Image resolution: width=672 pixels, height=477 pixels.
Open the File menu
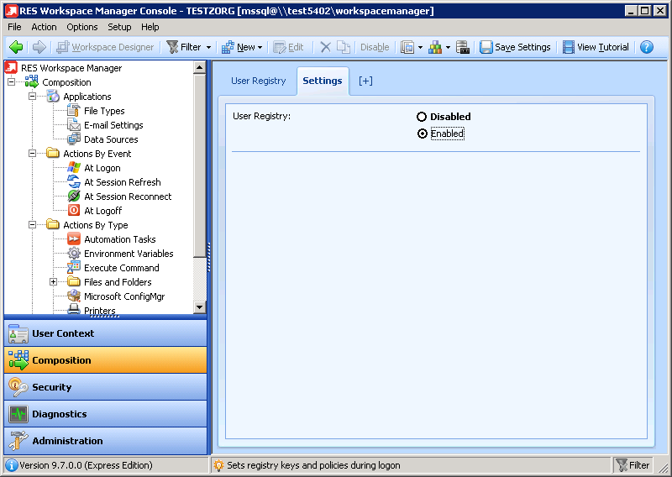tap(14, 27)
